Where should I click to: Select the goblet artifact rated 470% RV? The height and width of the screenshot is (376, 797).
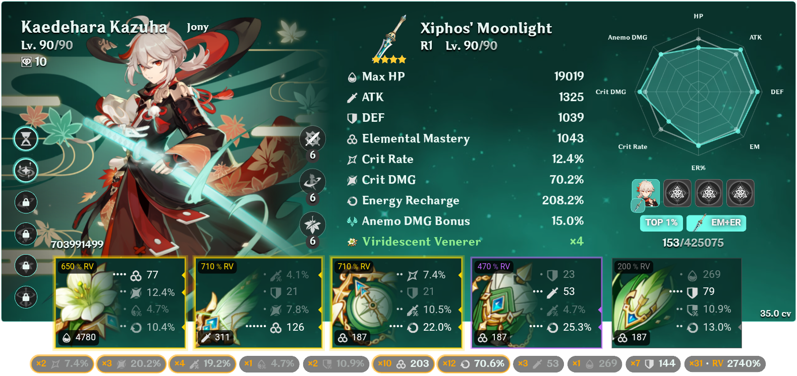[537, 303]
